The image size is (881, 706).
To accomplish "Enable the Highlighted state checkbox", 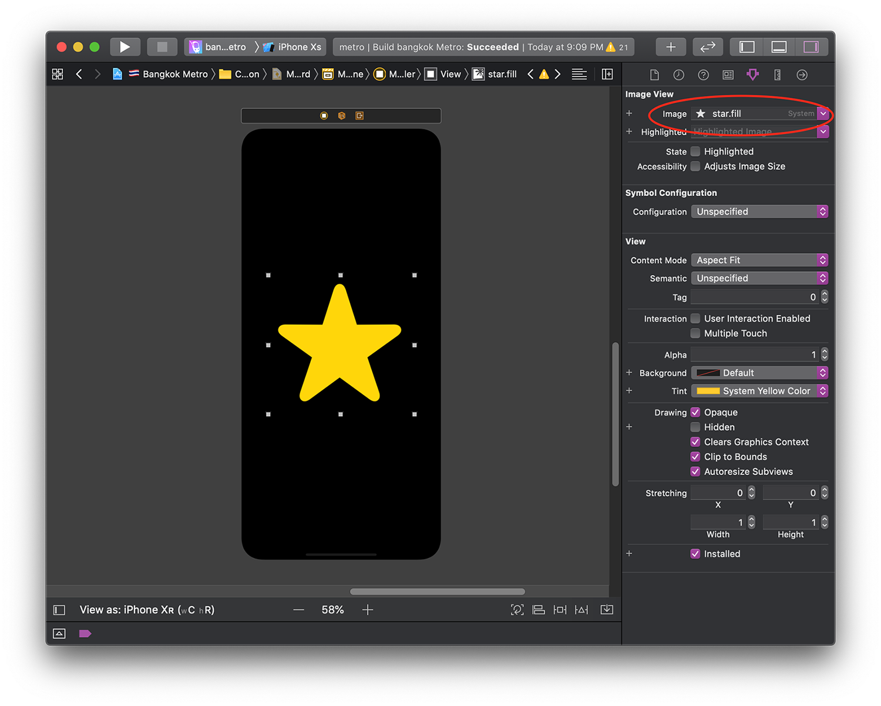I will (x=695, y=152).
